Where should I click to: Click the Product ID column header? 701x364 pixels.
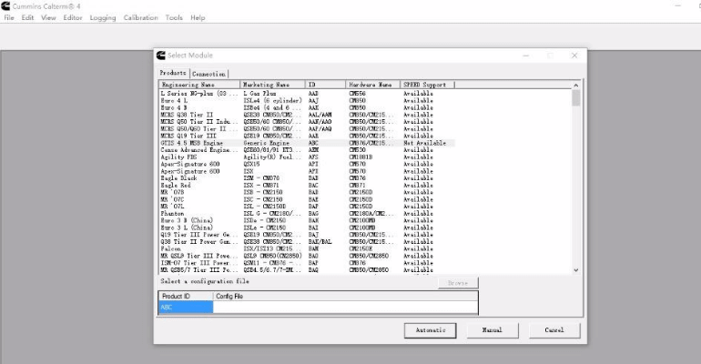click(186, 296)
